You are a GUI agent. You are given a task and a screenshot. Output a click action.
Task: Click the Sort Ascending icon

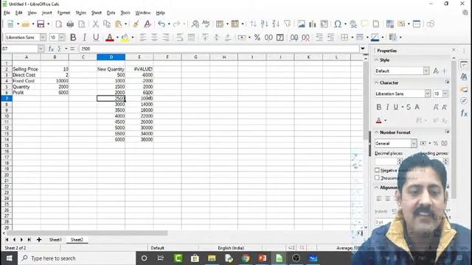point(265,24)
